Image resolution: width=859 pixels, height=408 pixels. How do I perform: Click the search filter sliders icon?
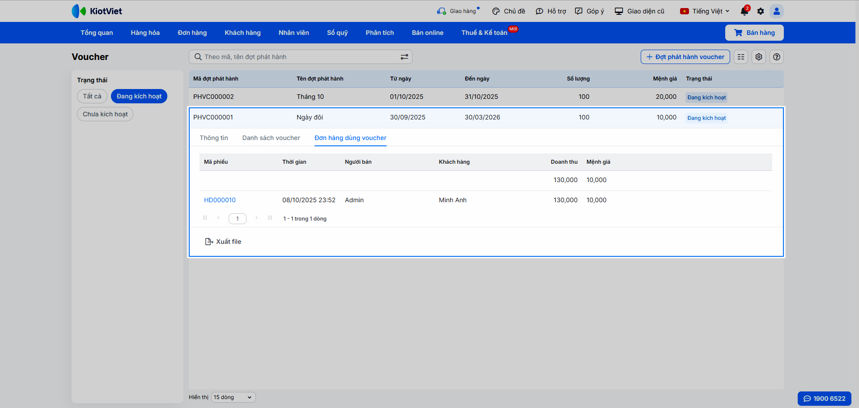coord(404,57)
